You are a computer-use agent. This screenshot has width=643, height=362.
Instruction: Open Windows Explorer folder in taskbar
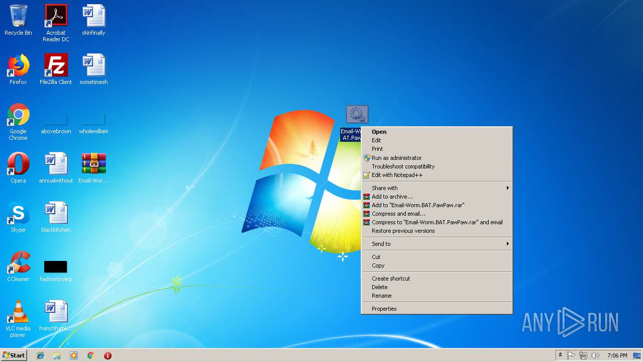(x=57, y=355)
